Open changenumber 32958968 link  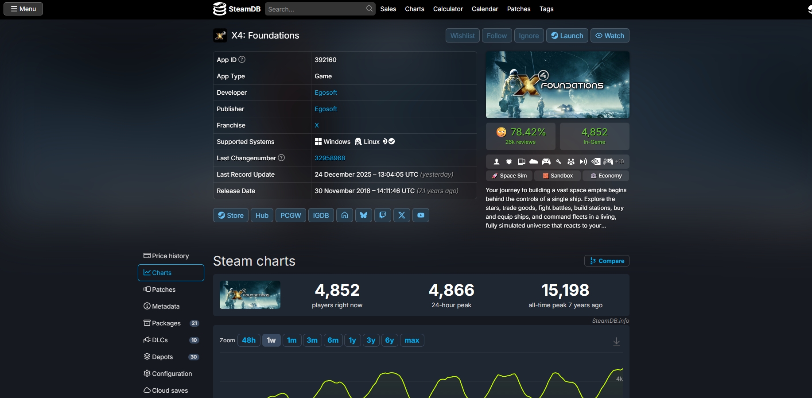click(x=330, y=158)
